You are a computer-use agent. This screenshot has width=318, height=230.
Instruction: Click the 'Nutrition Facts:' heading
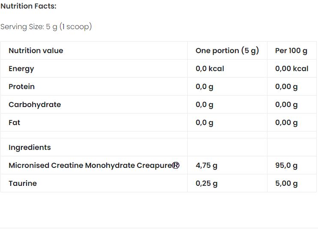[28, 6]
